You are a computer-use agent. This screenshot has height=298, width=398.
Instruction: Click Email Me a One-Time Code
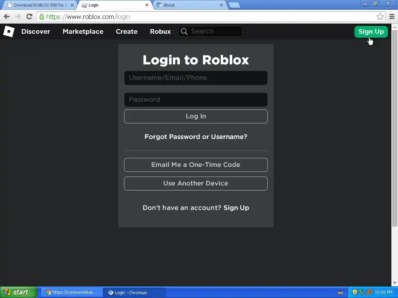[x=196, y=165]
